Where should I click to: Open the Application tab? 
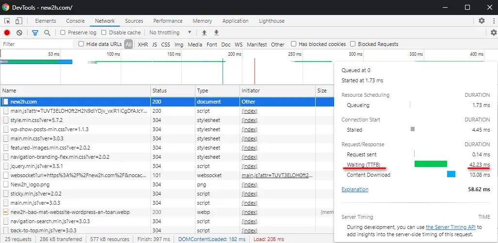(235, 21)
